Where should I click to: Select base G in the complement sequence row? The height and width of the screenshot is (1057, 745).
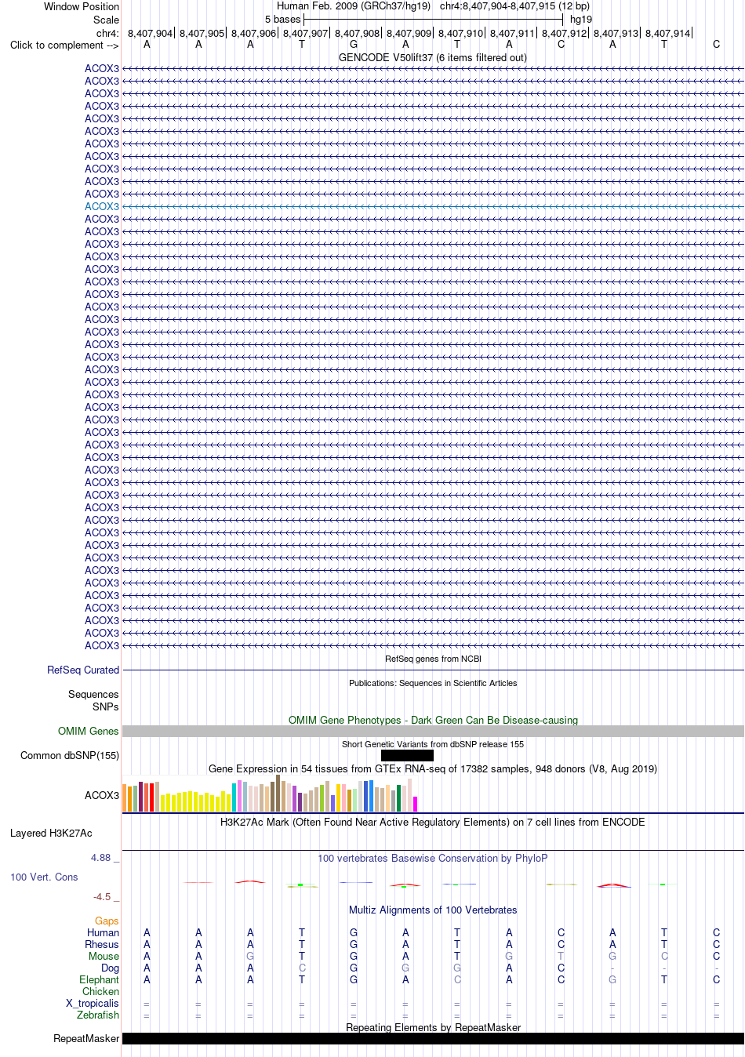(354, 45)
